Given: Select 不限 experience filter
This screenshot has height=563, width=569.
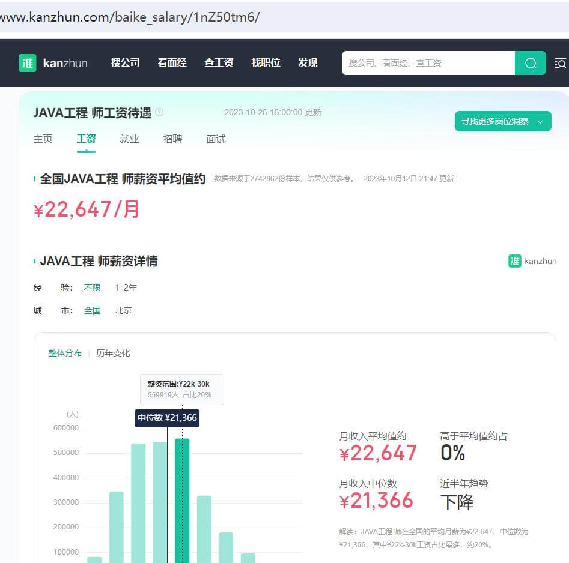Looking at the screenshot, I should click(x=92, y=288).
